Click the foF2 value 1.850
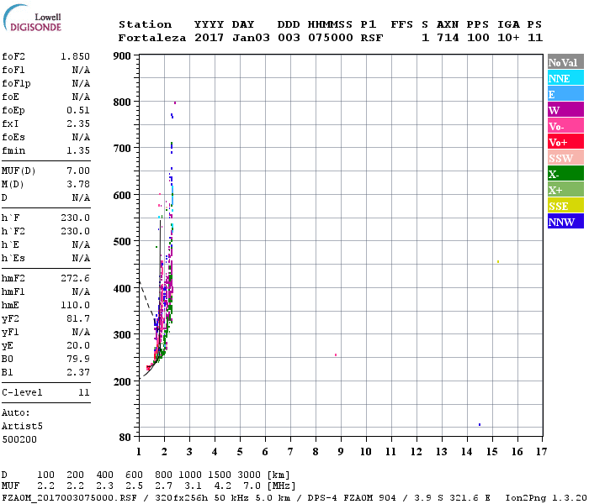Image resolution: width=589 pixels, height=504 pixels. 75,55
